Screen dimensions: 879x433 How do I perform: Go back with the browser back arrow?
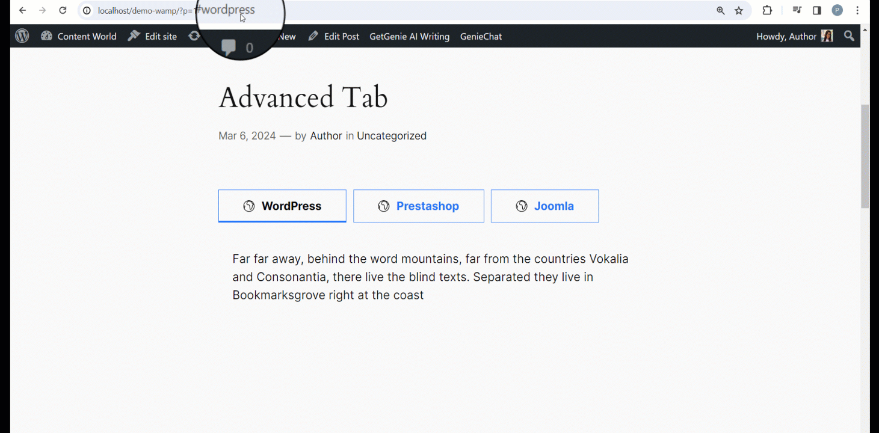[x=22, y=10]
